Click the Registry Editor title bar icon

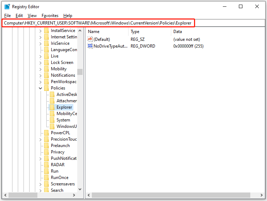(7, 7)
